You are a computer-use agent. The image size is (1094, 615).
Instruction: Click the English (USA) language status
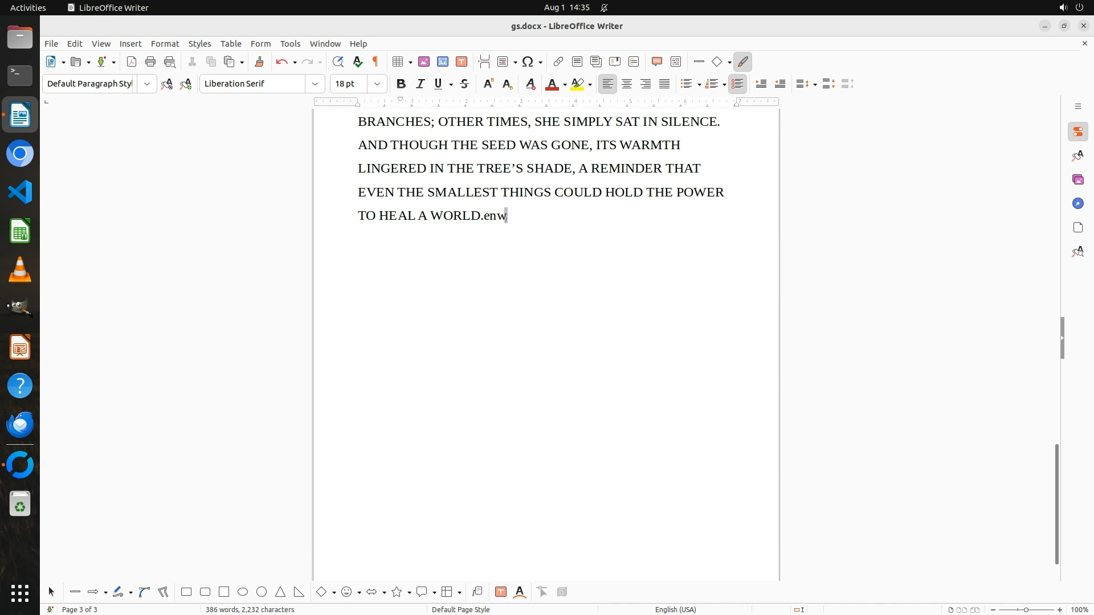[x=675, y=609]
